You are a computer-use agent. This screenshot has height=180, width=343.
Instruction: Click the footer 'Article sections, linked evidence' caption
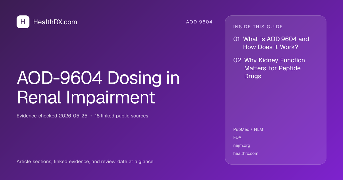tap(85, 162)
